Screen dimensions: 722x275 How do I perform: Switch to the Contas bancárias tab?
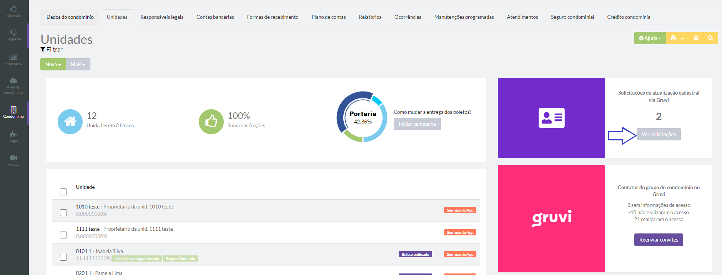point(215,17)
